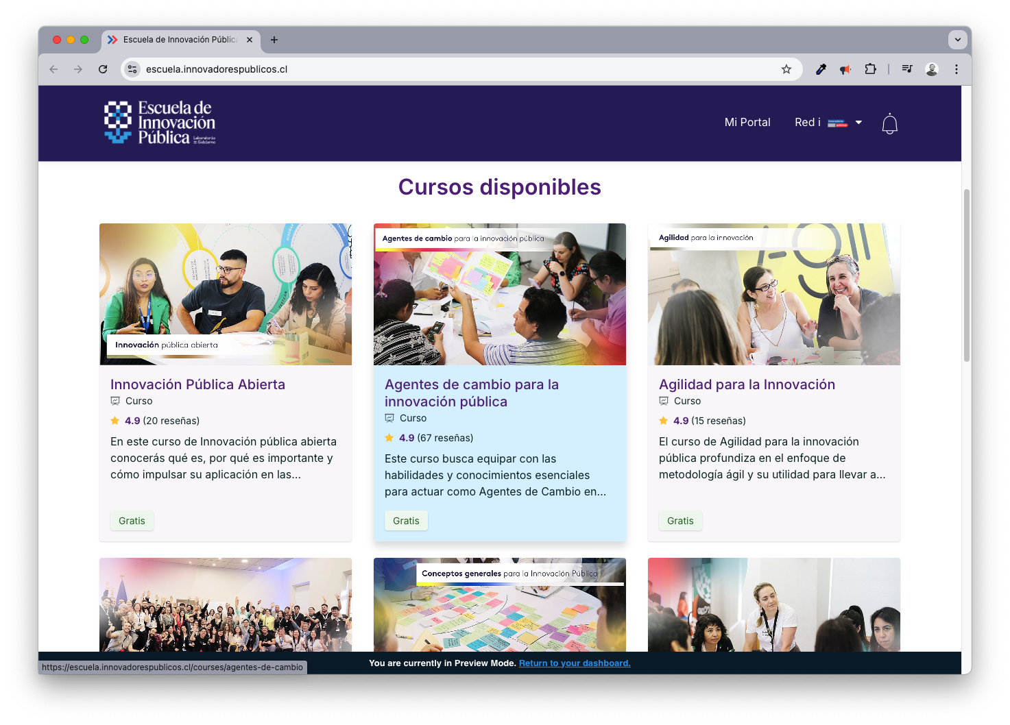Click the eyedropper extension icon

(x=821, y=69)
